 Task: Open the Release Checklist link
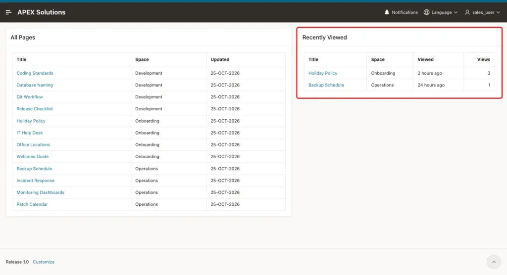pos(35,109)
